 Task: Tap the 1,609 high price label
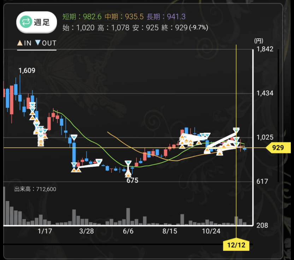tap(27, 71)
